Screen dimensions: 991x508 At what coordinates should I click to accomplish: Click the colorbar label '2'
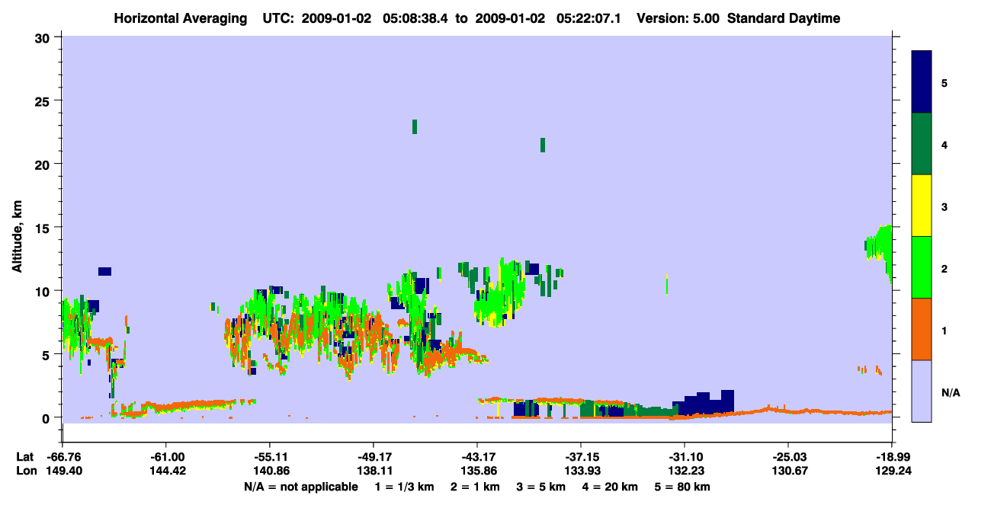[944, 268]
